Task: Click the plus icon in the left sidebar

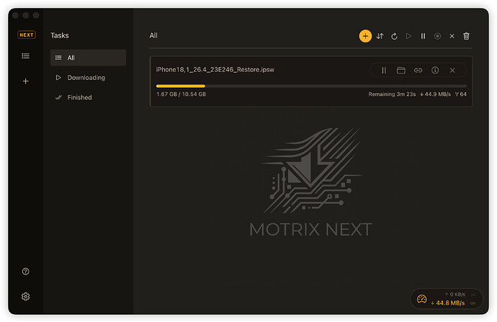Action: pos(26,81)
